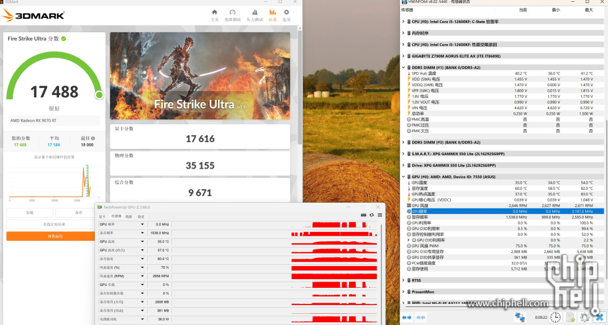Click the green validity checkmark beside Fire Strike Ultra
Screen dimensions: 608x325
point(63,38)
